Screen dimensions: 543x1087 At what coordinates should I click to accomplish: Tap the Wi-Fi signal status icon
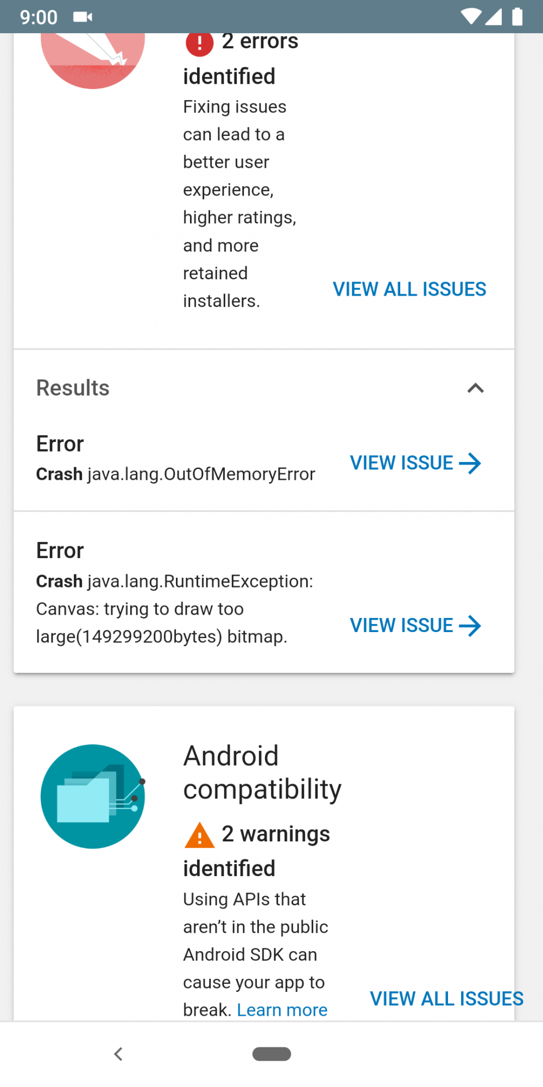coord(471,17)
